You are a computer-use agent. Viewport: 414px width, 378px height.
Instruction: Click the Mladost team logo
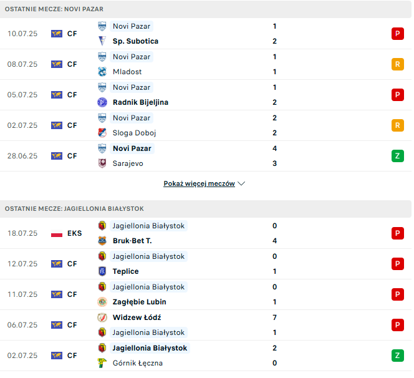102,72
